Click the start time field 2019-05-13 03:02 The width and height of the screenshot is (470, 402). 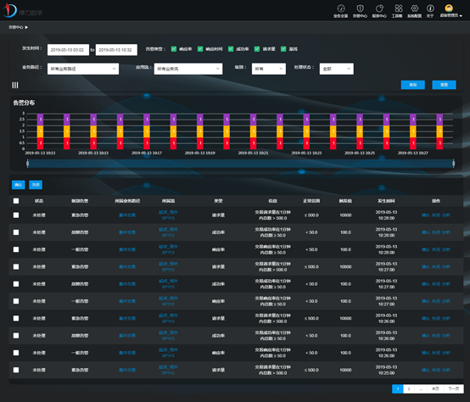(68, 50)
